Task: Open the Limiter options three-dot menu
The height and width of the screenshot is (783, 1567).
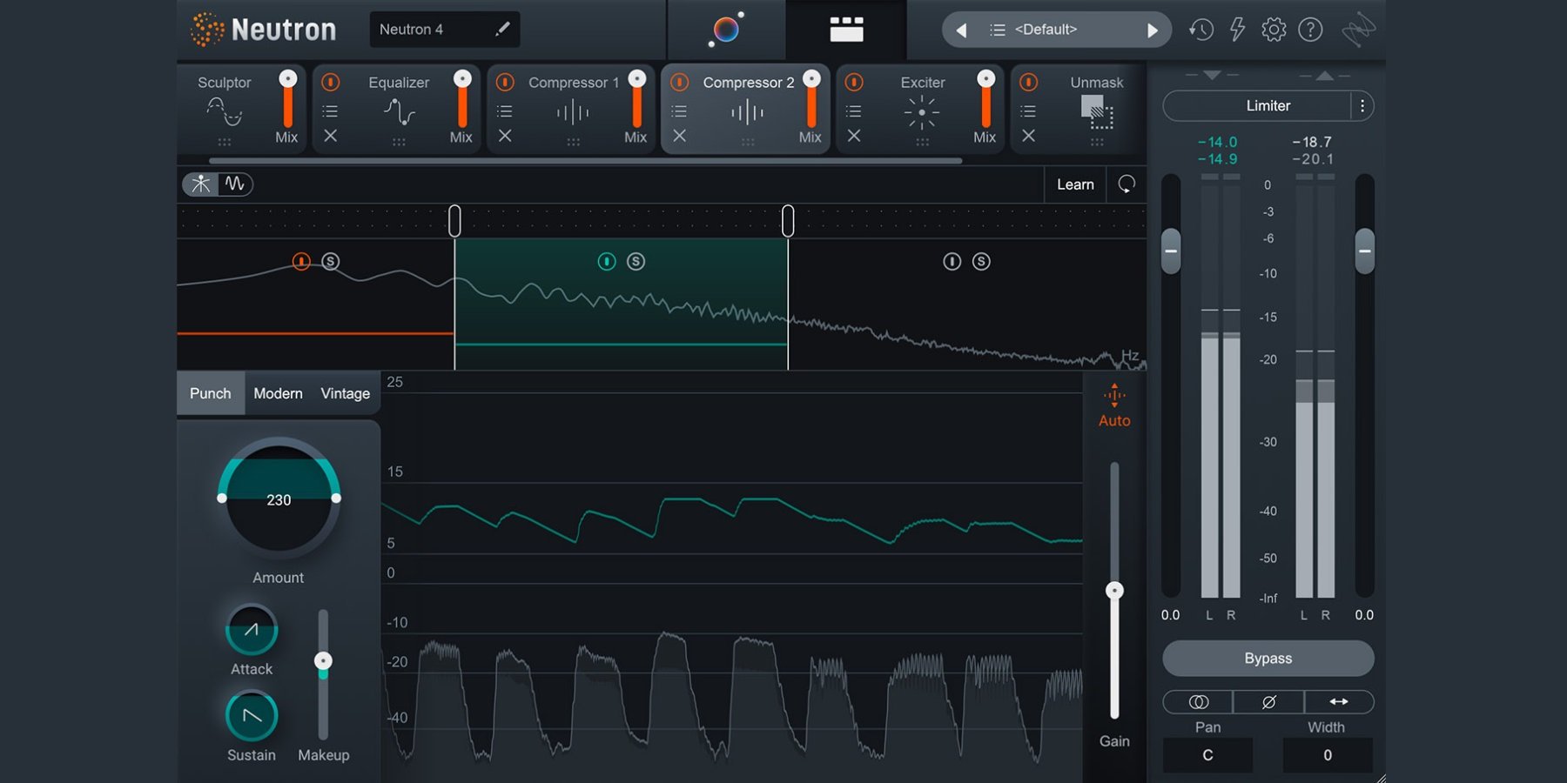Action: [x=1362, y=106]
